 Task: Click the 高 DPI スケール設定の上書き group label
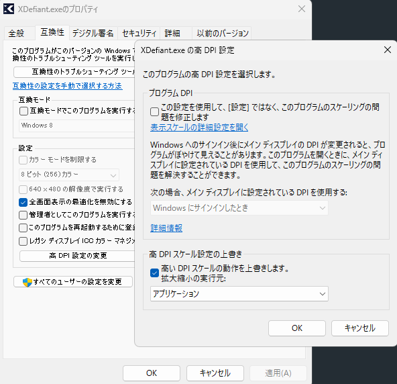tap(195, 254)
